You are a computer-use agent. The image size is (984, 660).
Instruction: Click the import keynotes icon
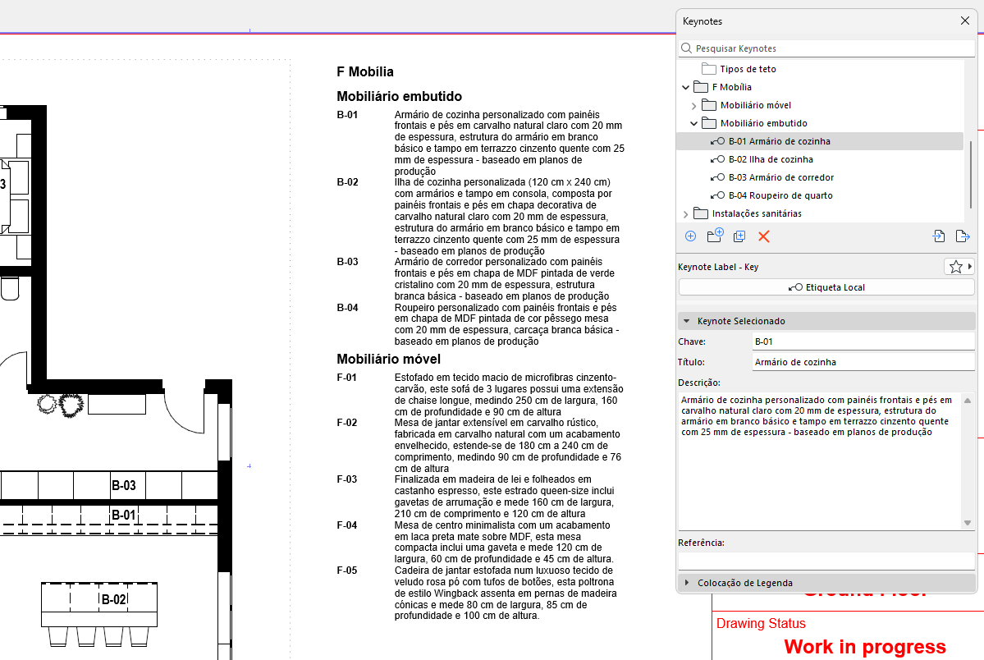(x=939, y=236)
